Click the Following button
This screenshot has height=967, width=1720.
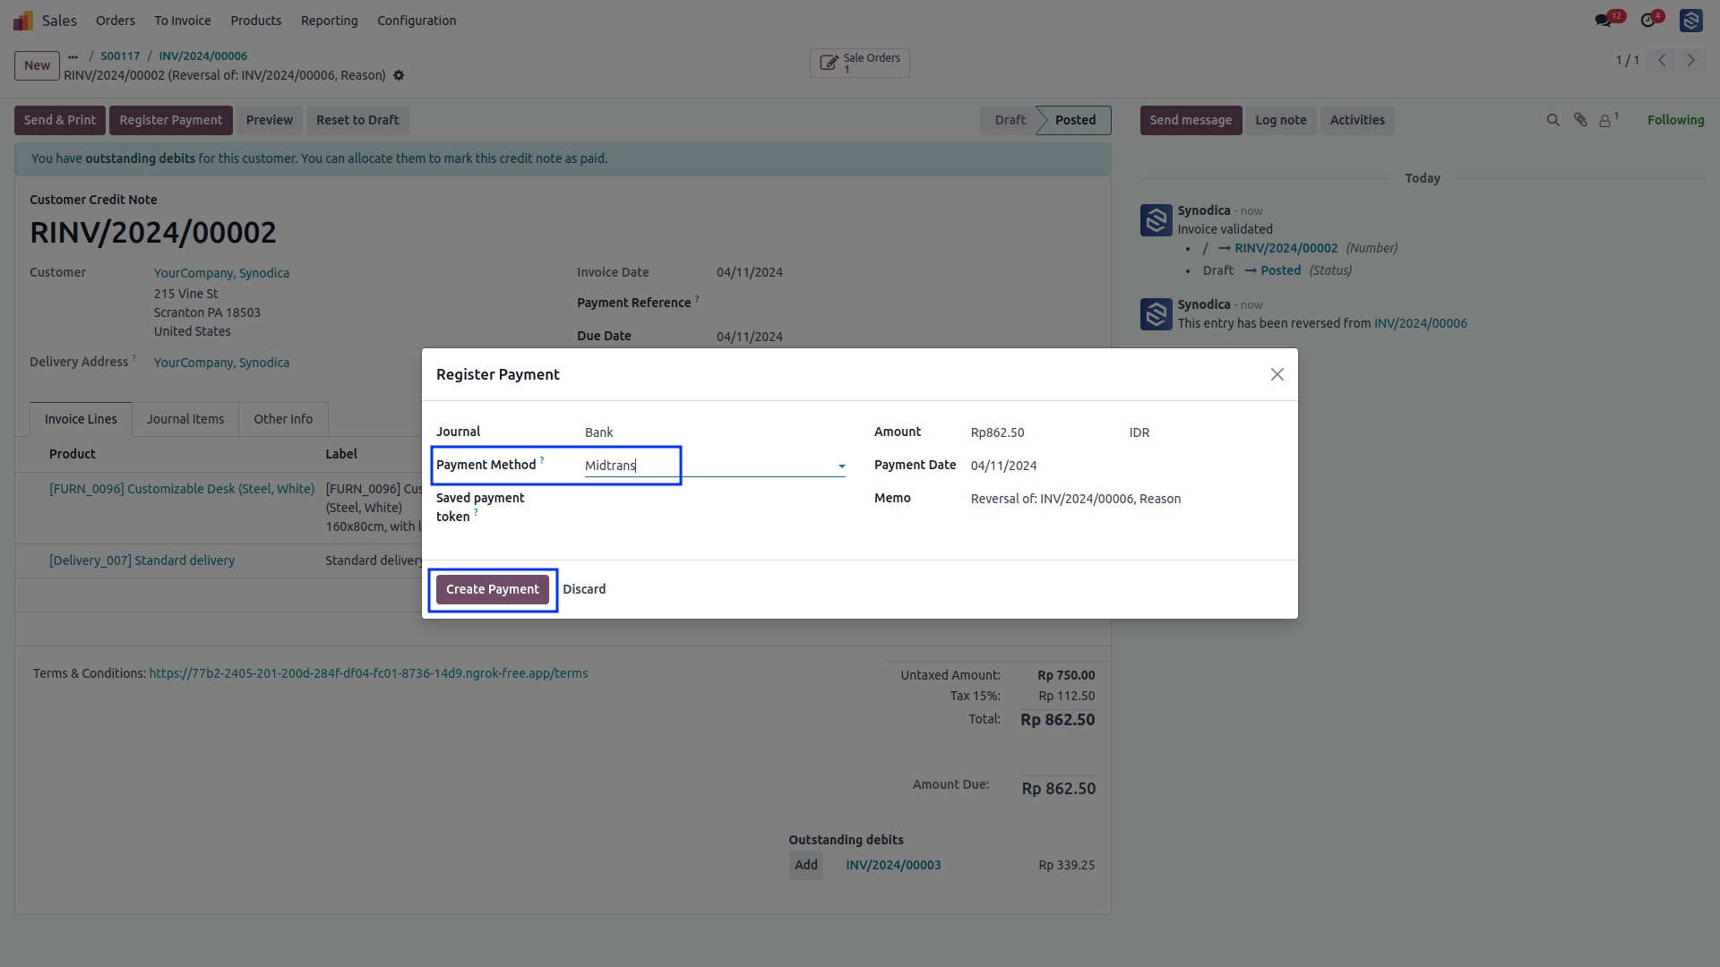(1676, 120)
